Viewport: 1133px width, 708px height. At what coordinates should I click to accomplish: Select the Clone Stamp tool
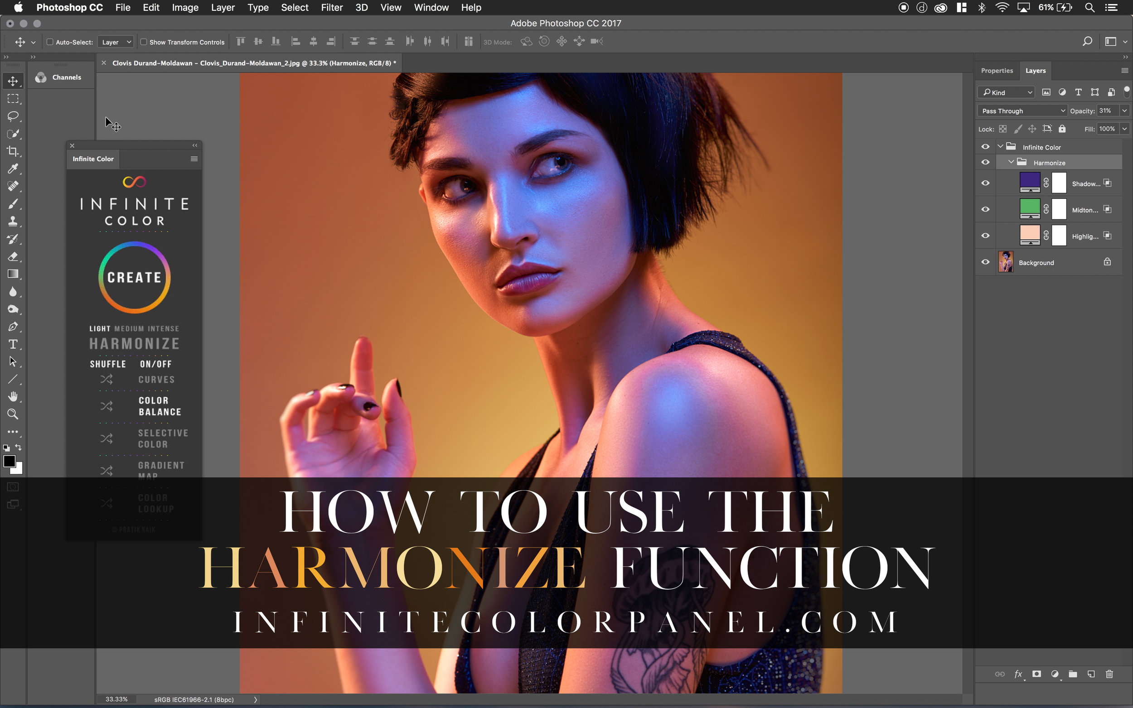click(13, 222)
